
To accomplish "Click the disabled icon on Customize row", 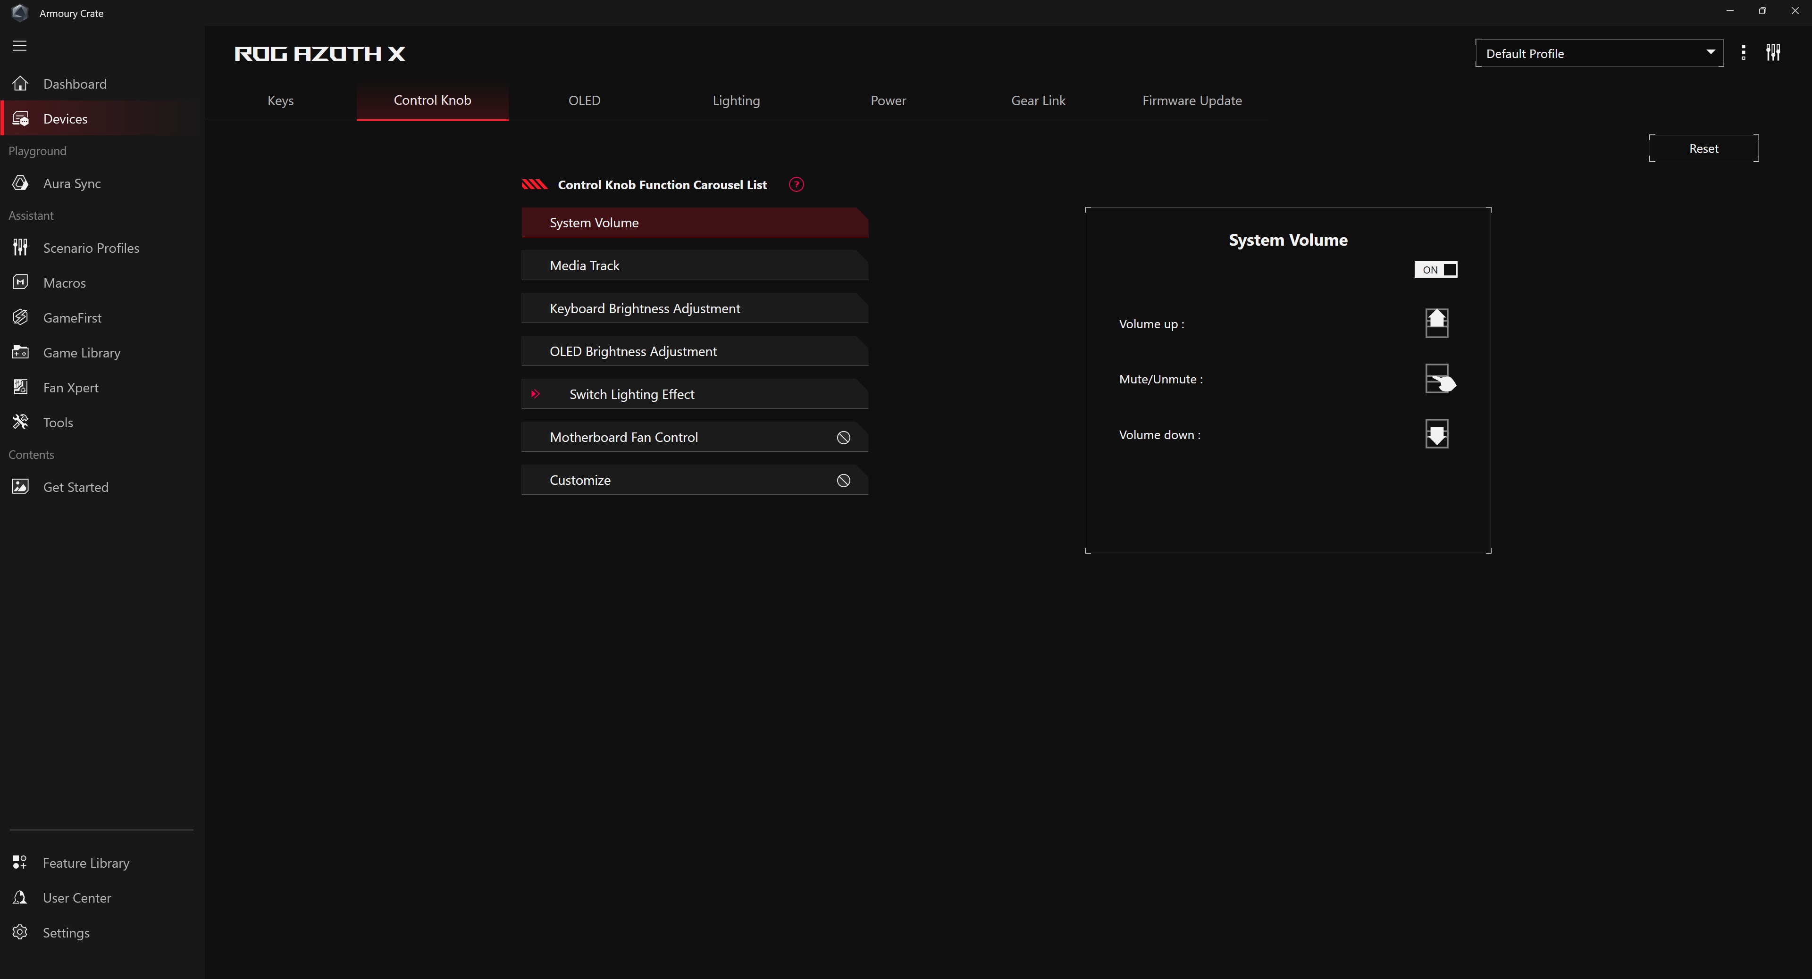I will coord(843,481).
